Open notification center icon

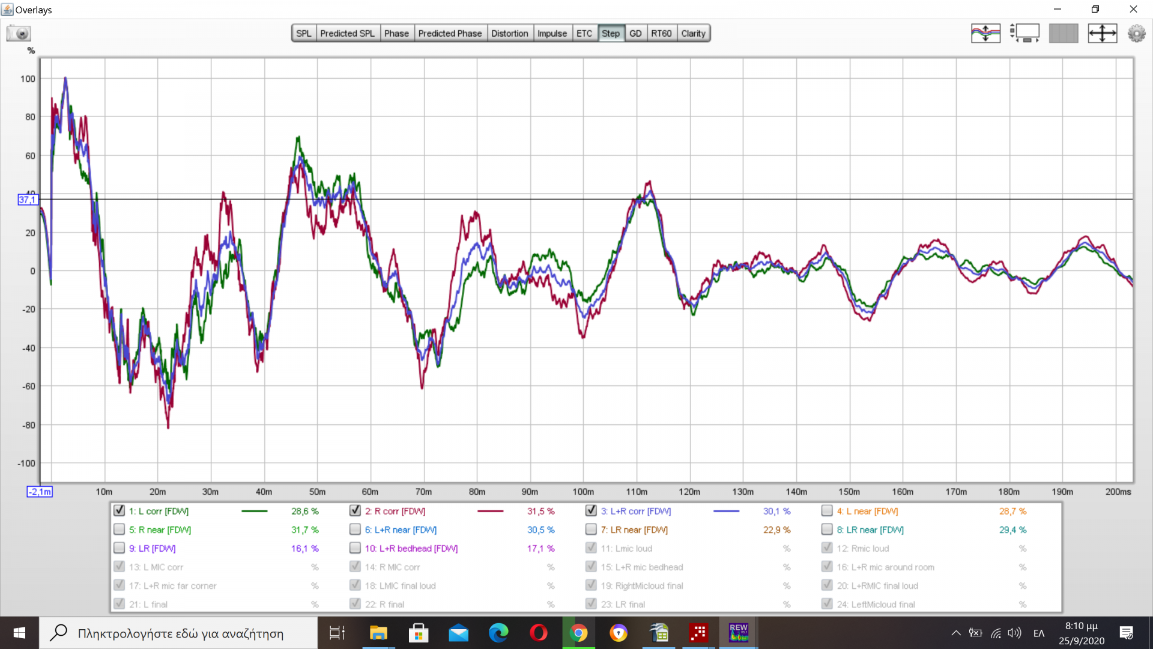click(1126, 633)
